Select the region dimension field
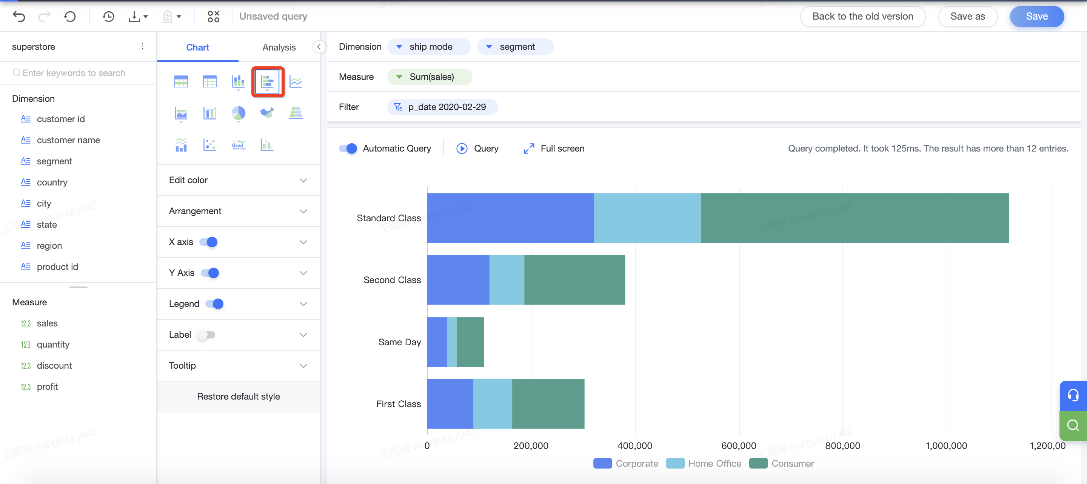Screen dimensions: 1087x484 tap(49, 245)
